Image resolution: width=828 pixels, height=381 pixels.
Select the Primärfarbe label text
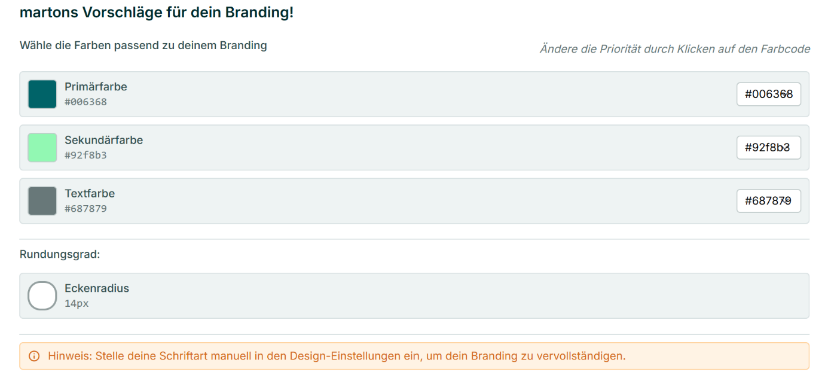click(96, 87)
